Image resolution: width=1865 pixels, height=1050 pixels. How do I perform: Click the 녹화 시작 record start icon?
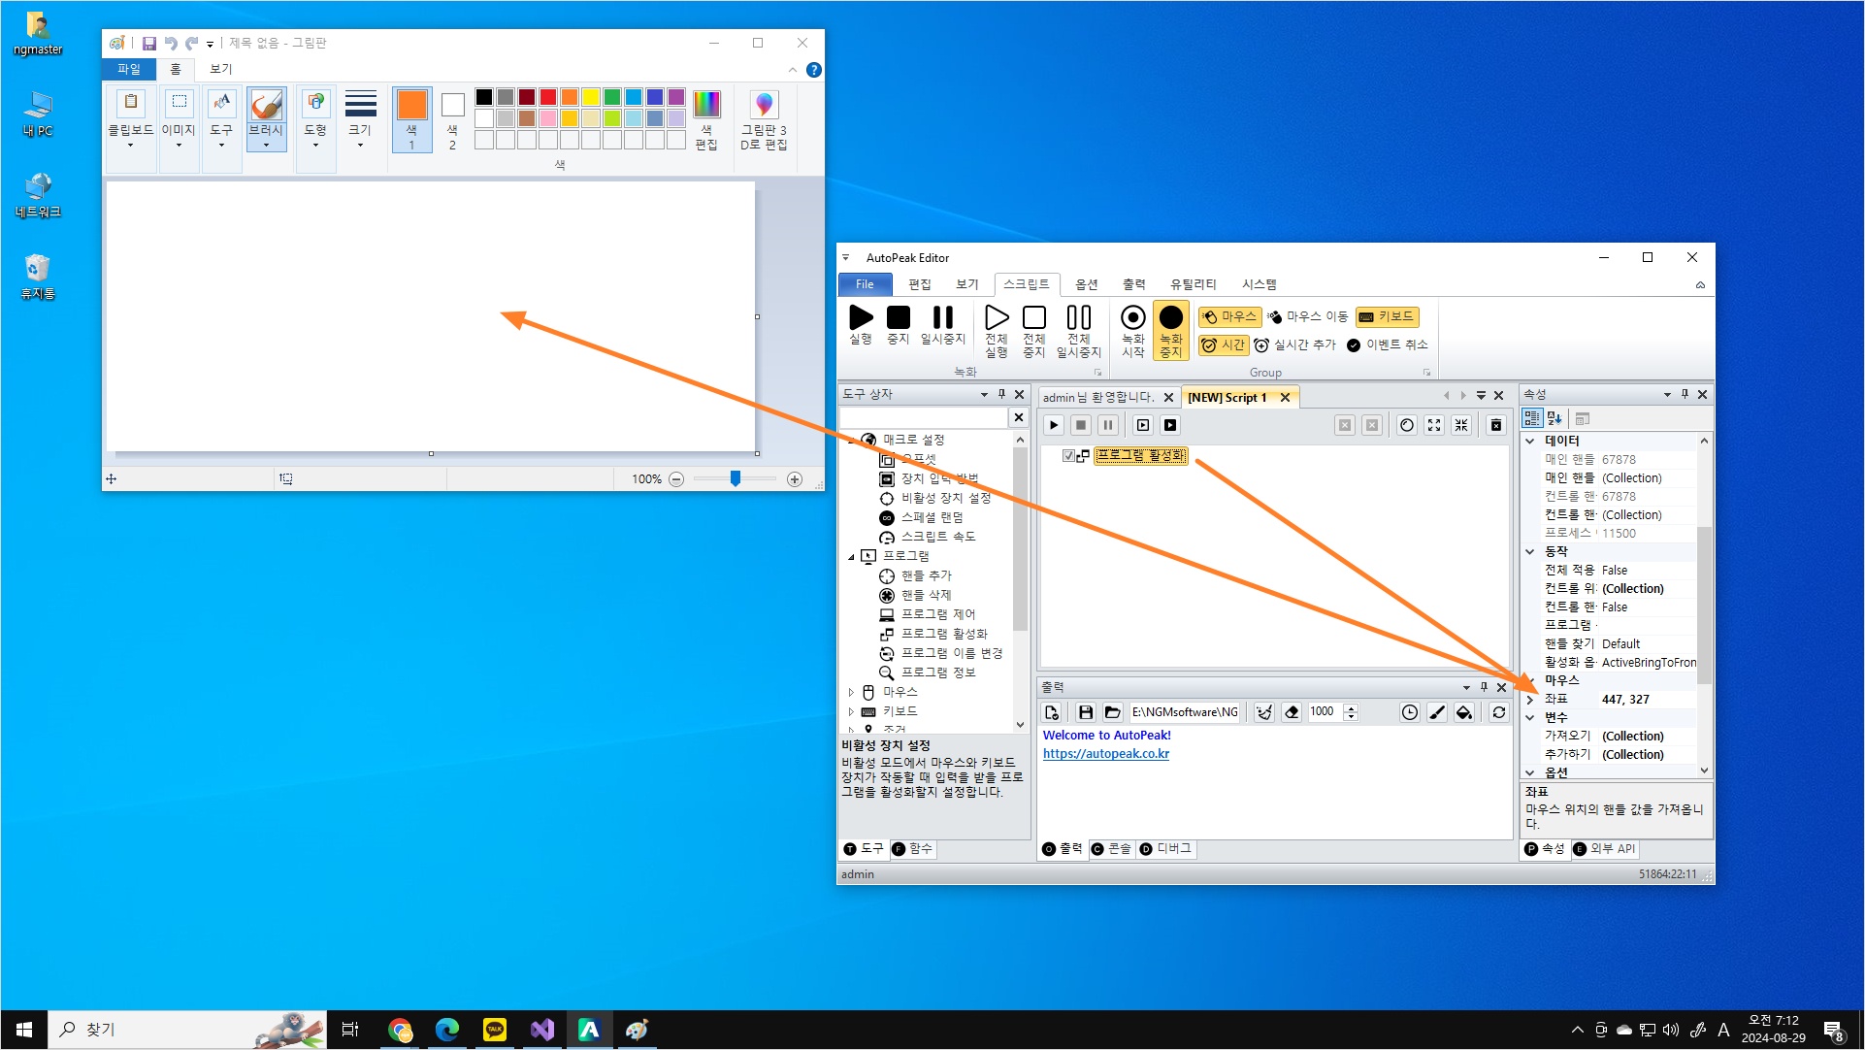pos(1132,318)
